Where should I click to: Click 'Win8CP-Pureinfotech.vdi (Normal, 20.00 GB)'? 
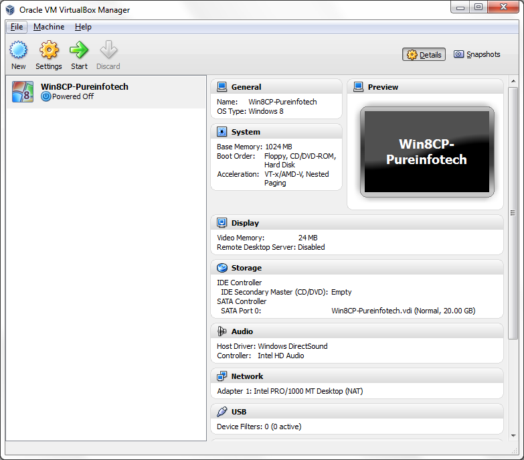point(403,311)
